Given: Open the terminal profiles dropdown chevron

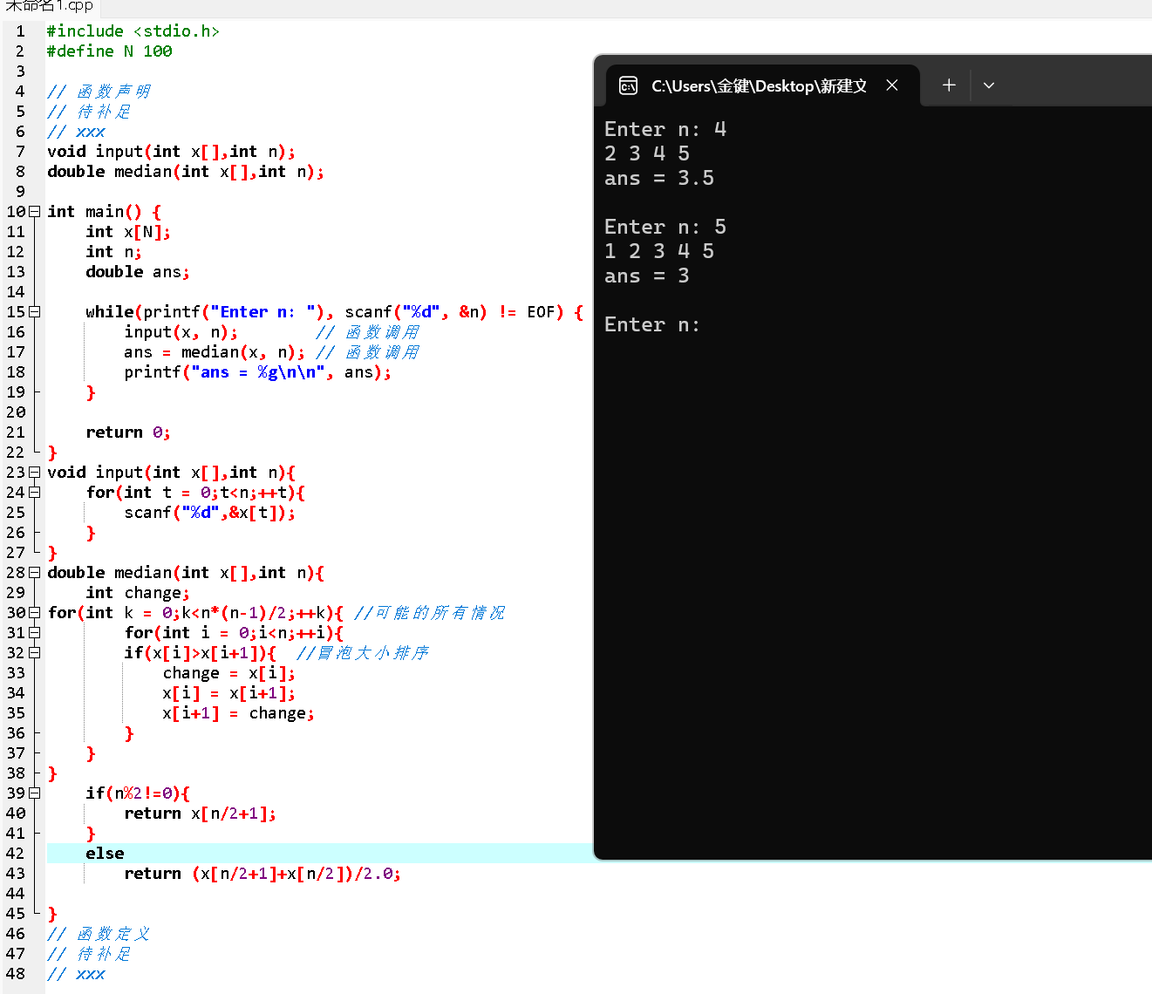Looking at the screenshot, I should pos(988,85).
